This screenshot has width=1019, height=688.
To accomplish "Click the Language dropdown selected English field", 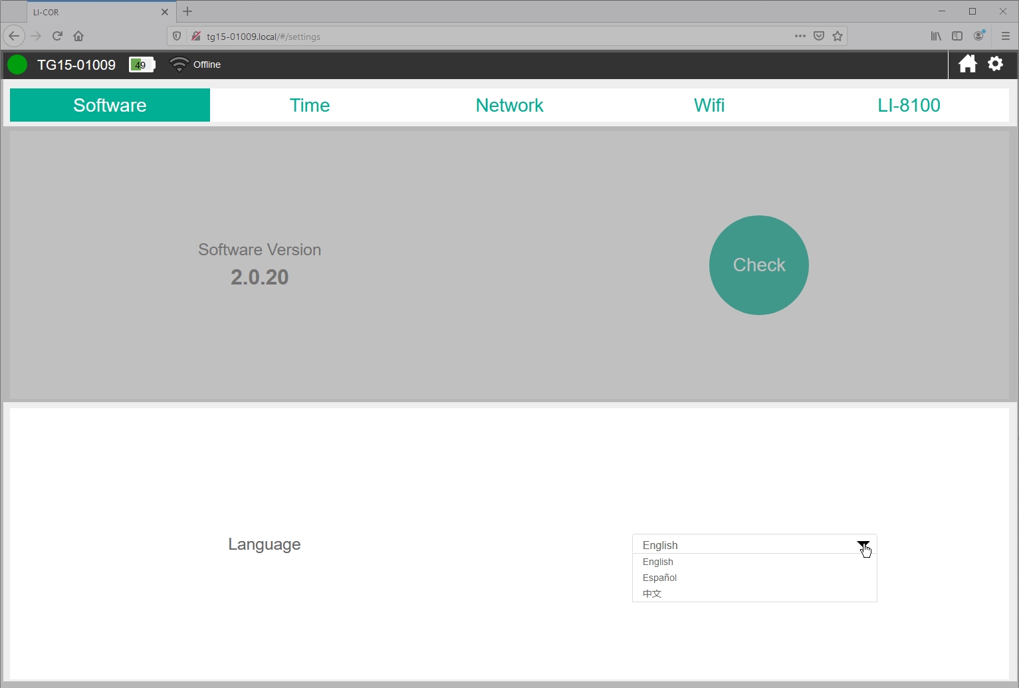I will 754,544.
